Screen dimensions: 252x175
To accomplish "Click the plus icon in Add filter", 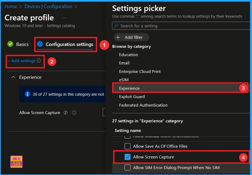I will pos(118,37).
